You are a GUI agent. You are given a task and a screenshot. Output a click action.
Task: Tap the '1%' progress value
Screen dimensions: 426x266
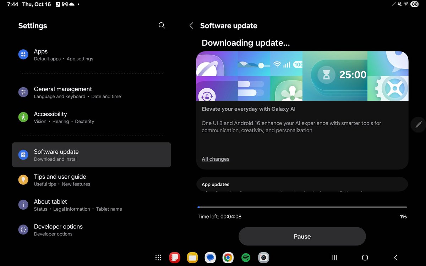coord(403,216)
